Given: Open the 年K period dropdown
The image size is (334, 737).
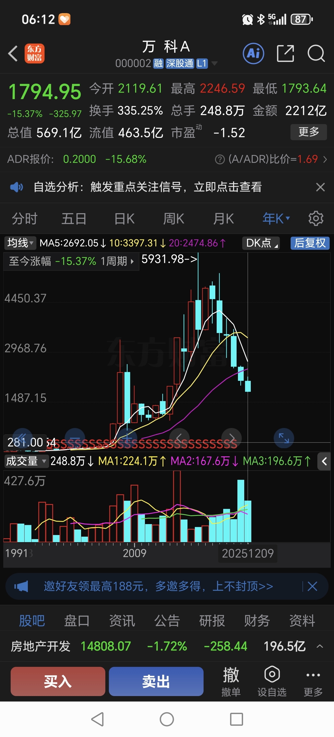Looking at the screenshot, I should [x=276, y=219].
